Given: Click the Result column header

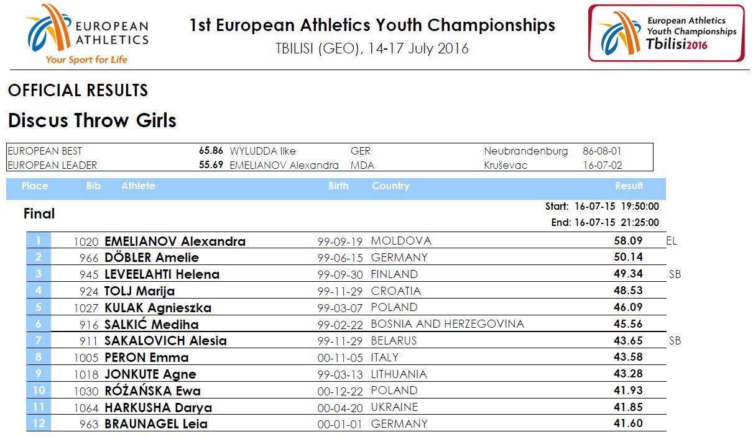Looking at the screenshot, I should [x=629, y=186].
